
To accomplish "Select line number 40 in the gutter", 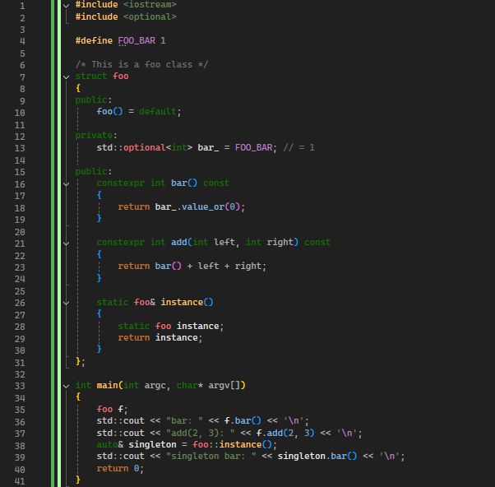I will click(19, 469).
